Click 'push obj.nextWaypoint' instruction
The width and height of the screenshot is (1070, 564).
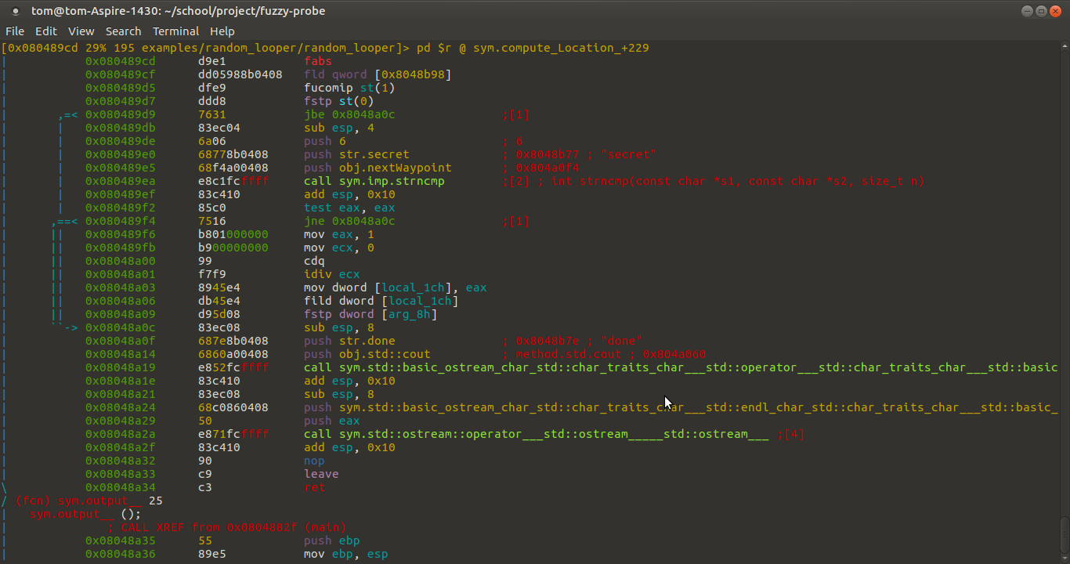378,168
